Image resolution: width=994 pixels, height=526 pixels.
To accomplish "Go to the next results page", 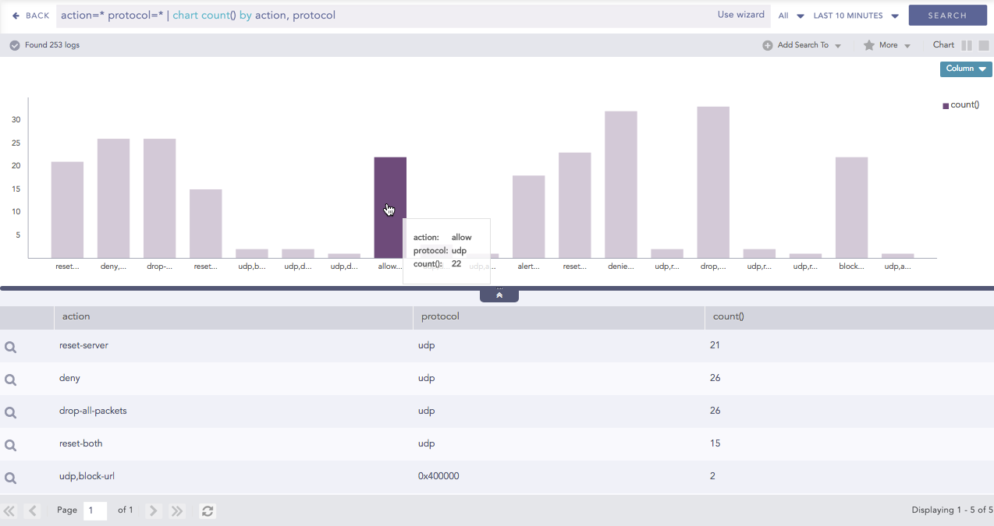I will [154, 511].
